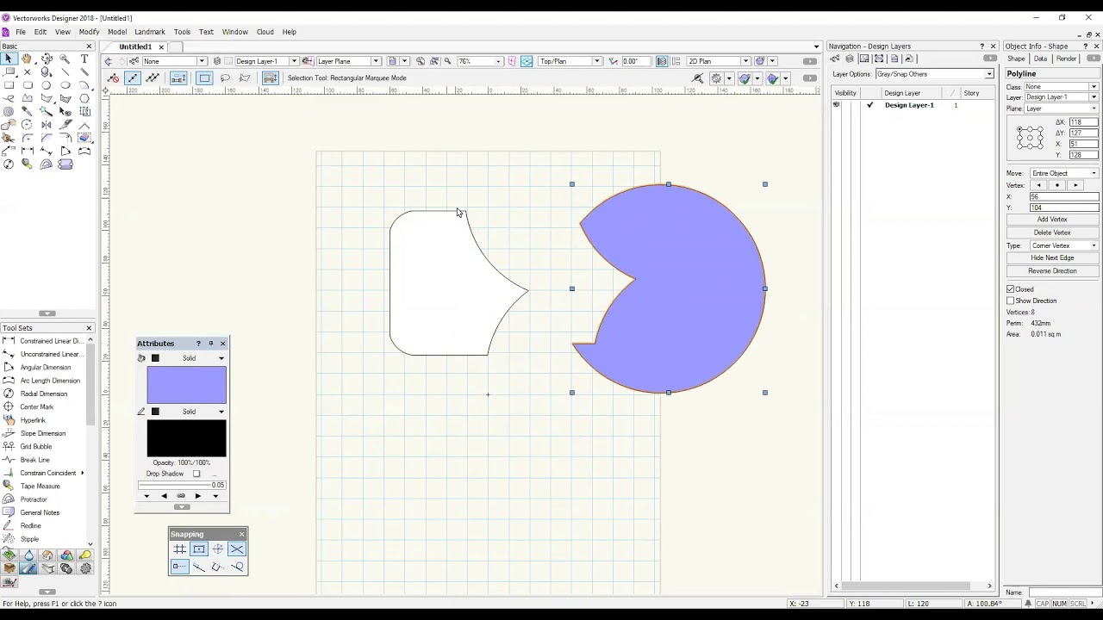Click the Hide Next Edge button
The image size is (1103, 620).
[x=1052, y=257]
